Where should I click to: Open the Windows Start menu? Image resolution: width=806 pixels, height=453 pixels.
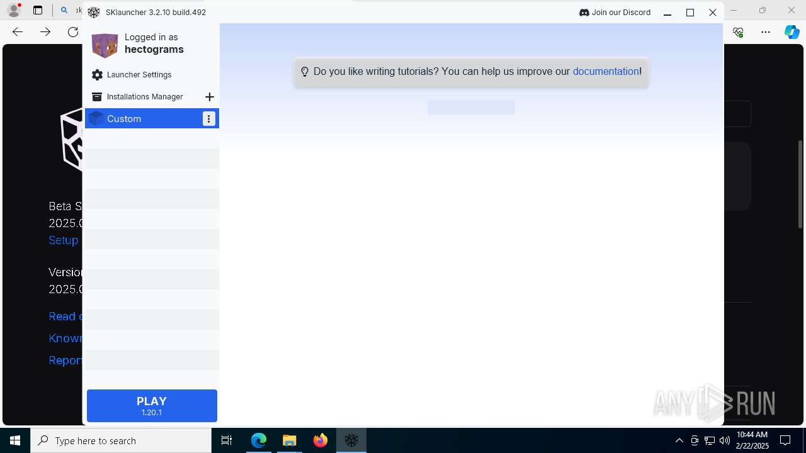coord(15,440)
